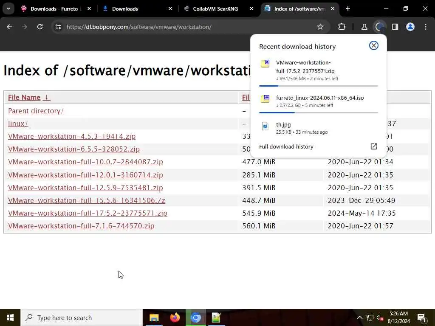Click the VMware zip file icon in downloads
This screenshot has height=326, width=435.
pos(265,64)
